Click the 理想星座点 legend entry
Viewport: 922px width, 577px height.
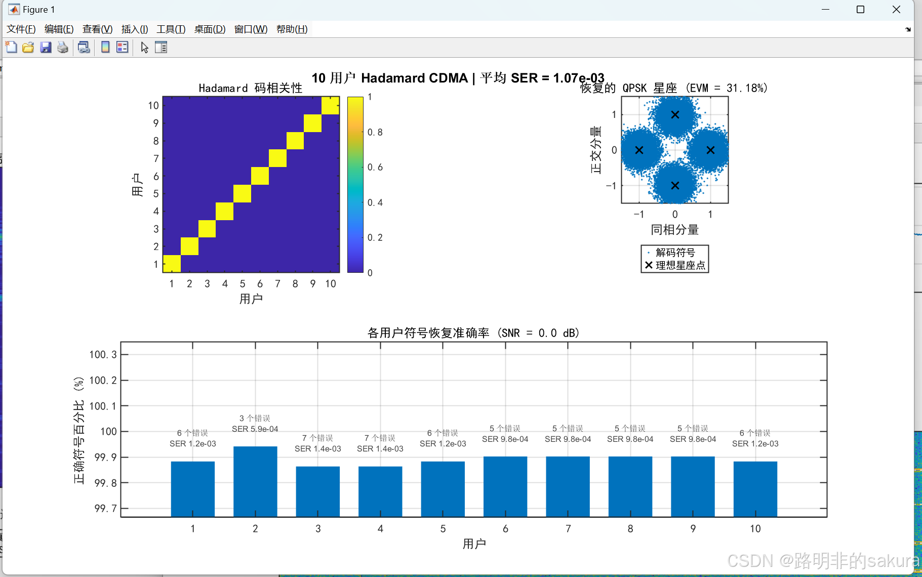(675, 265)
